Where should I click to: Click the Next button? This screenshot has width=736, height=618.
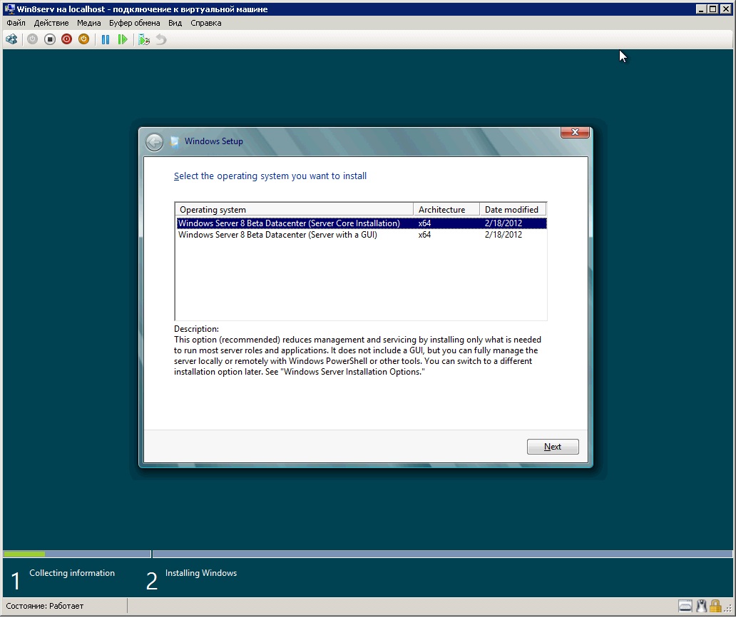pyautogui.click(x=553, y=447)
